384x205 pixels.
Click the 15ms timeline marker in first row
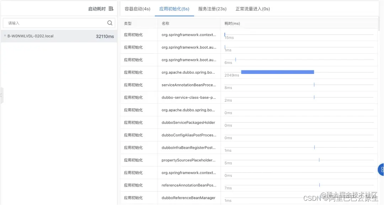225,35
